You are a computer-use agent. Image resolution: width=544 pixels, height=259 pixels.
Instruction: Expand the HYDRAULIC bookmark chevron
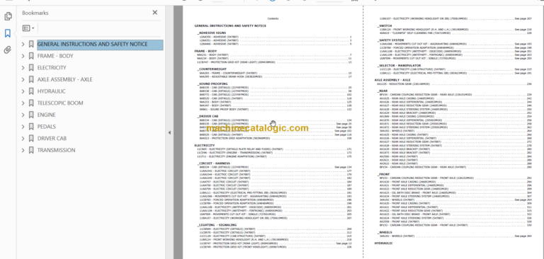pyautogui.click(x=23, y=91)
